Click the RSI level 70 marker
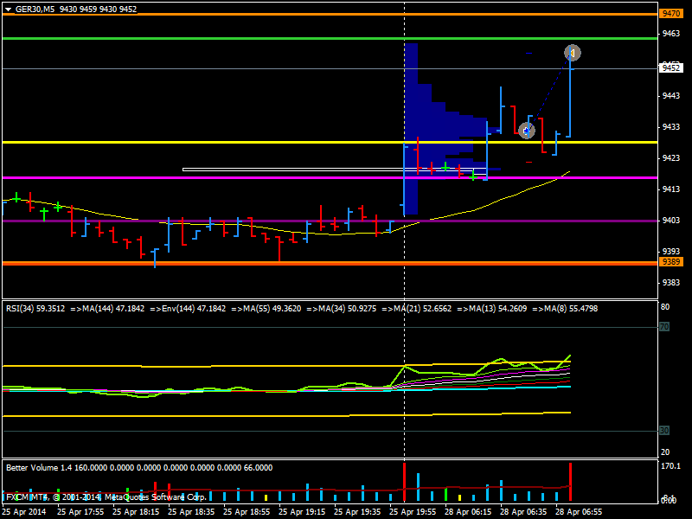This screenshot has width=692, height=519. 664,327
